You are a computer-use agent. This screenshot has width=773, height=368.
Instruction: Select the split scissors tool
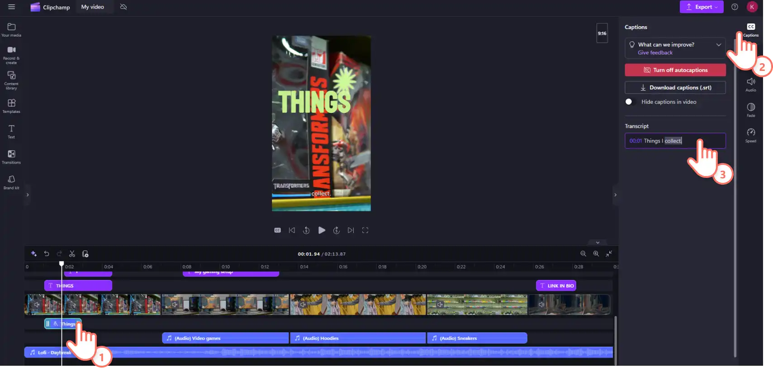click(x=72, y=254)
